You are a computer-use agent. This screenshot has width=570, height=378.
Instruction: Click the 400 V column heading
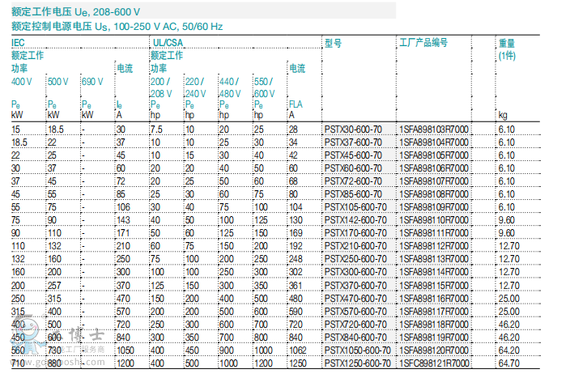[22, 83]
